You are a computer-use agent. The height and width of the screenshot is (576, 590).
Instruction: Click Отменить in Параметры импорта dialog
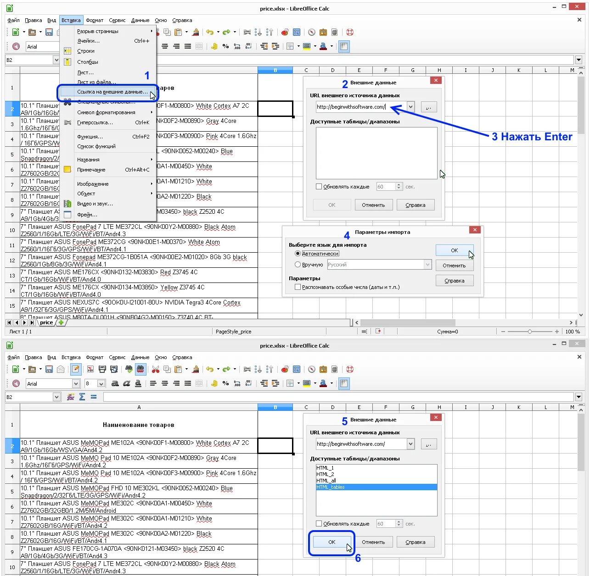(454, 266)
